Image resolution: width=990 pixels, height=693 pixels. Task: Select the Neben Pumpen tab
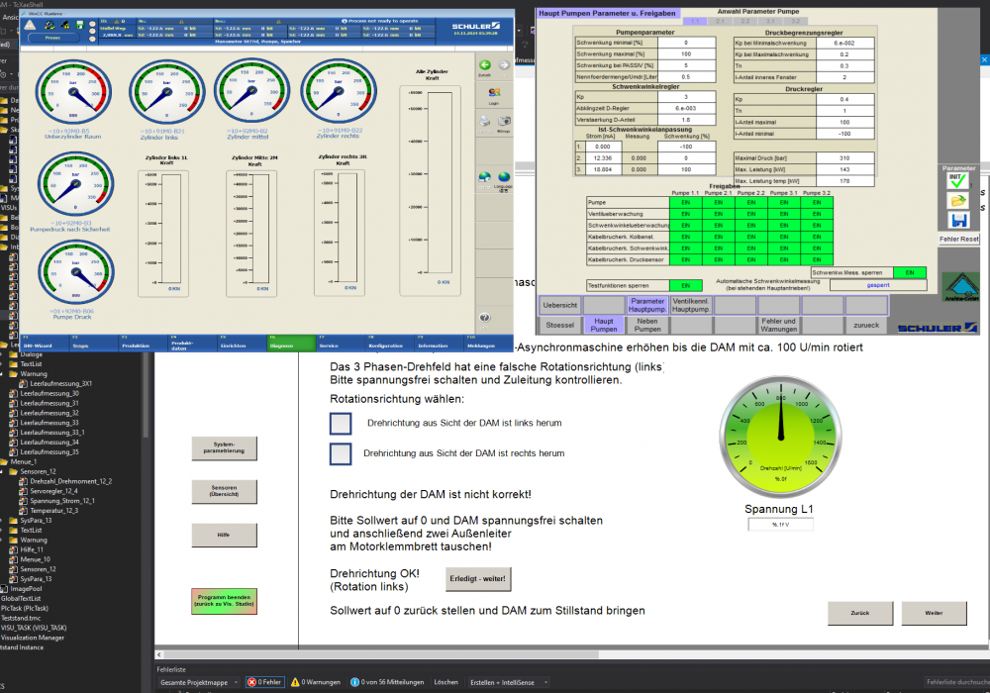click(x=647, y=325)
